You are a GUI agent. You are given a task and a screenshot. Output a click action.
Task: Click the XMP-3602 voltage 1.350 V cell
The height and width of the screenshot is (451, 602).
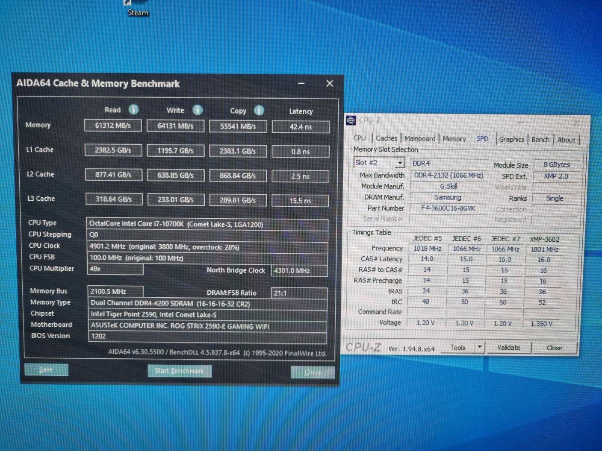pos(541,324)
